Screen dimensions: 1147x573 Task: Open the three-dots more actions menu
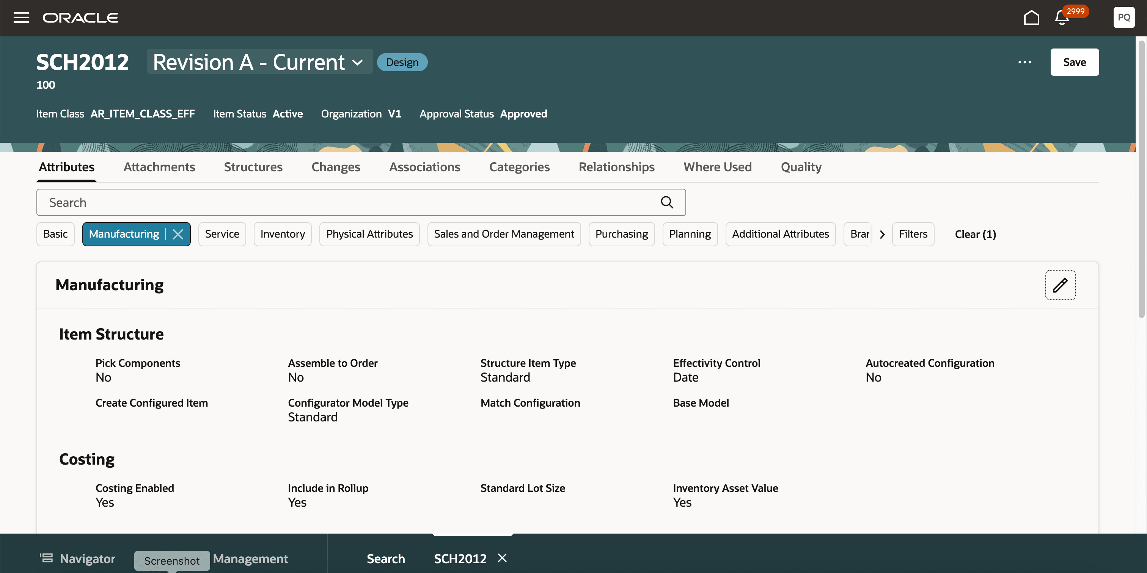point(1024,62)
